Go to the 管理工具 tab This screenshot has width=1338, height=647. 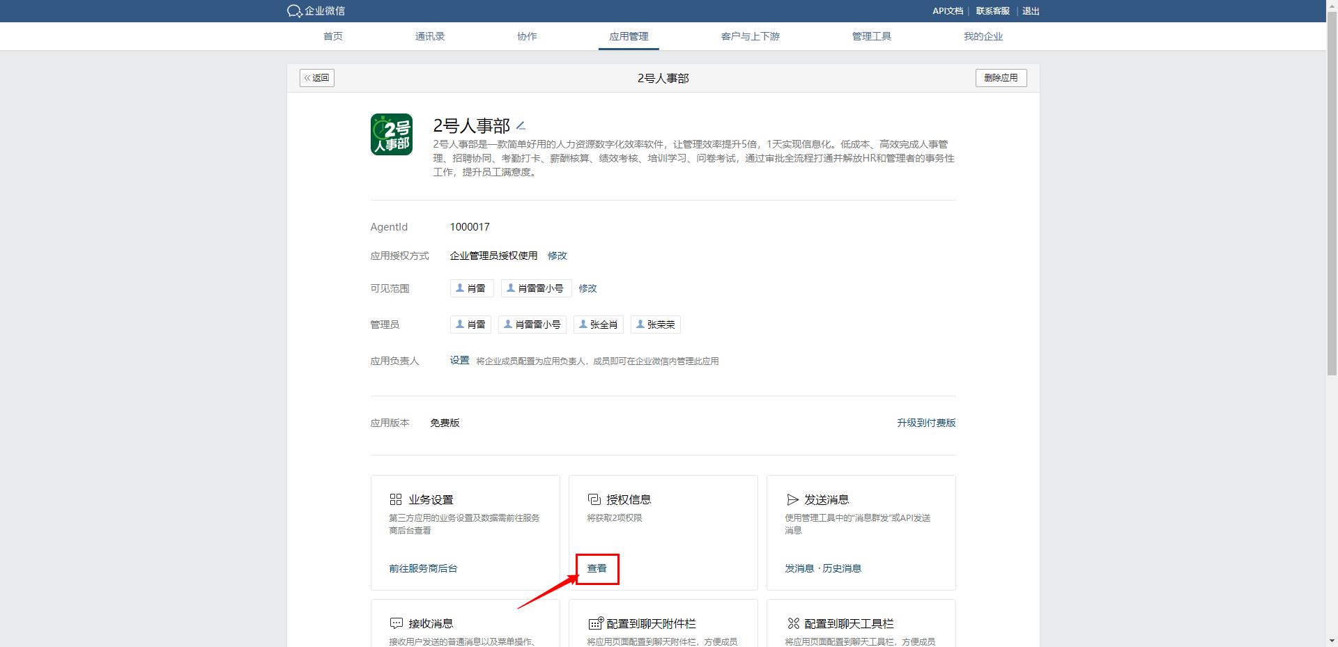pyautogui.click(x=872, y=36)
